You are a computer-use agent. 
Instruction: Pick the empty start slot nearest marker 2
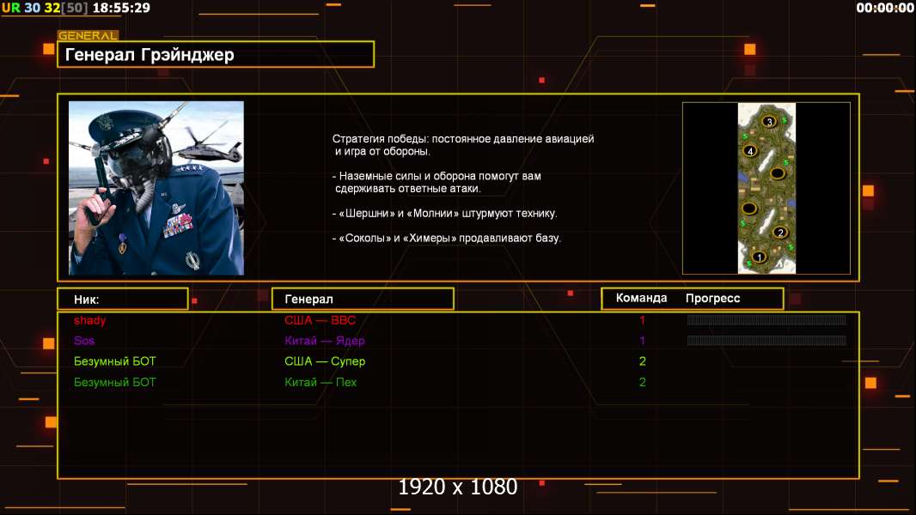pos(749,209)
